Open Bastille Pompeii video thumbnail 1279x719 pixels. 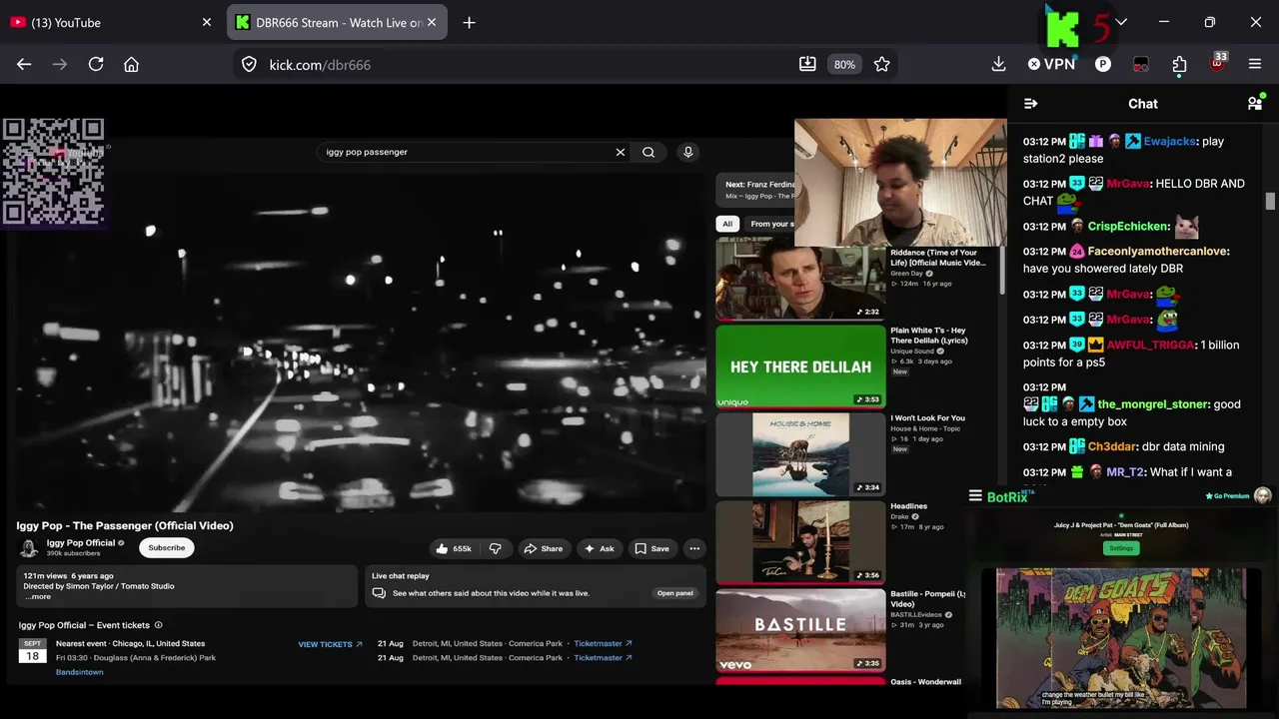tap(800, 629)
